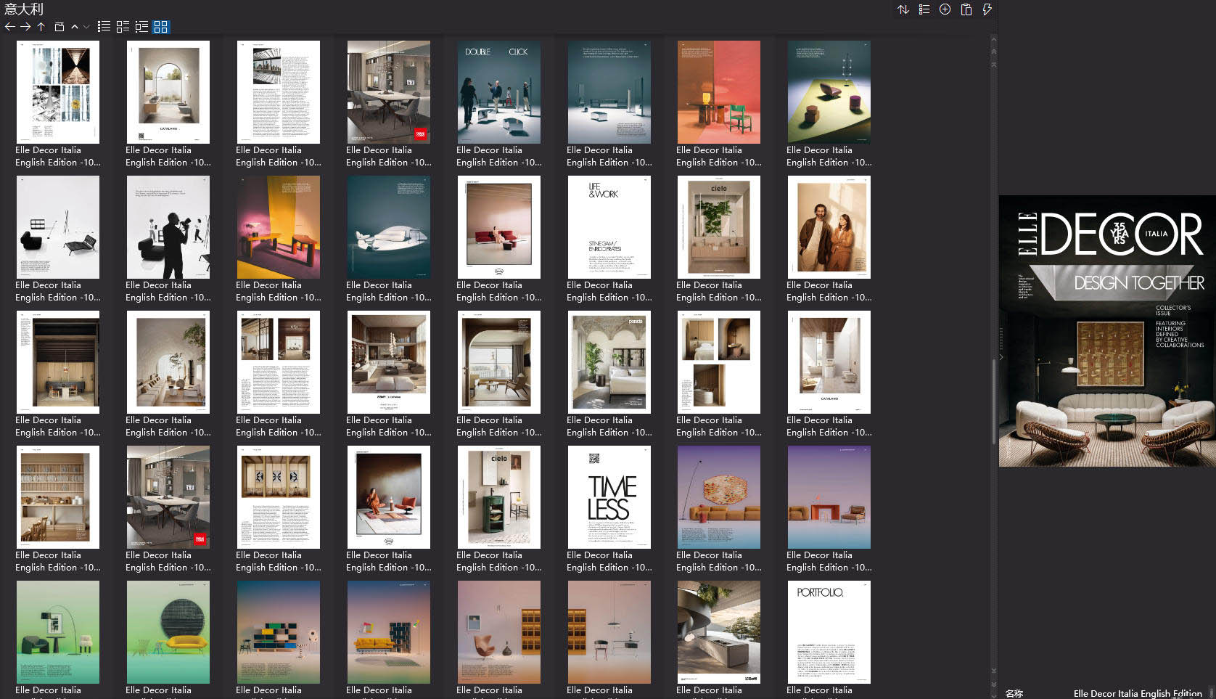Collapse using the downward chevron control
Viewport: 1216px width, 699px height.
pos(86,27)
